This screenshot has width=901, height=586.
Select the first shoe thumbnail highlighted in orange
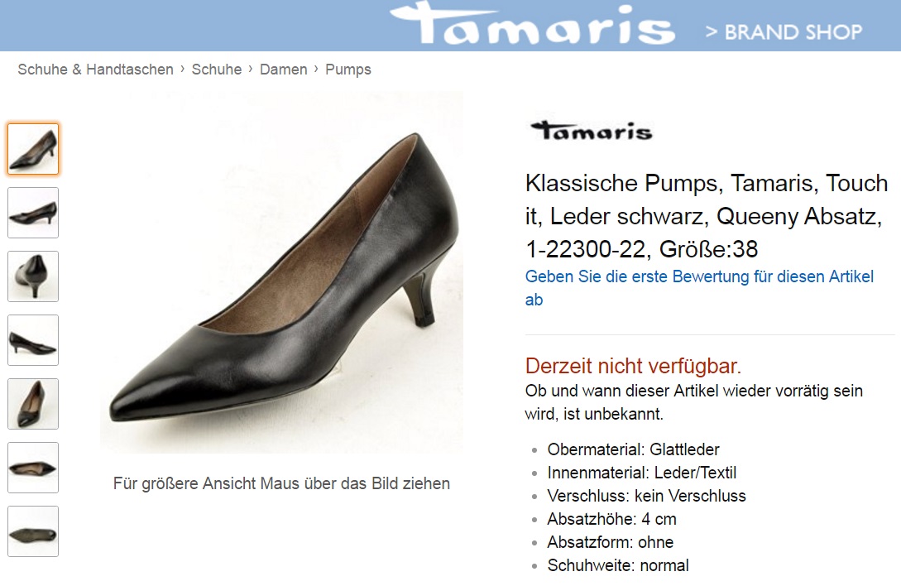33,149
